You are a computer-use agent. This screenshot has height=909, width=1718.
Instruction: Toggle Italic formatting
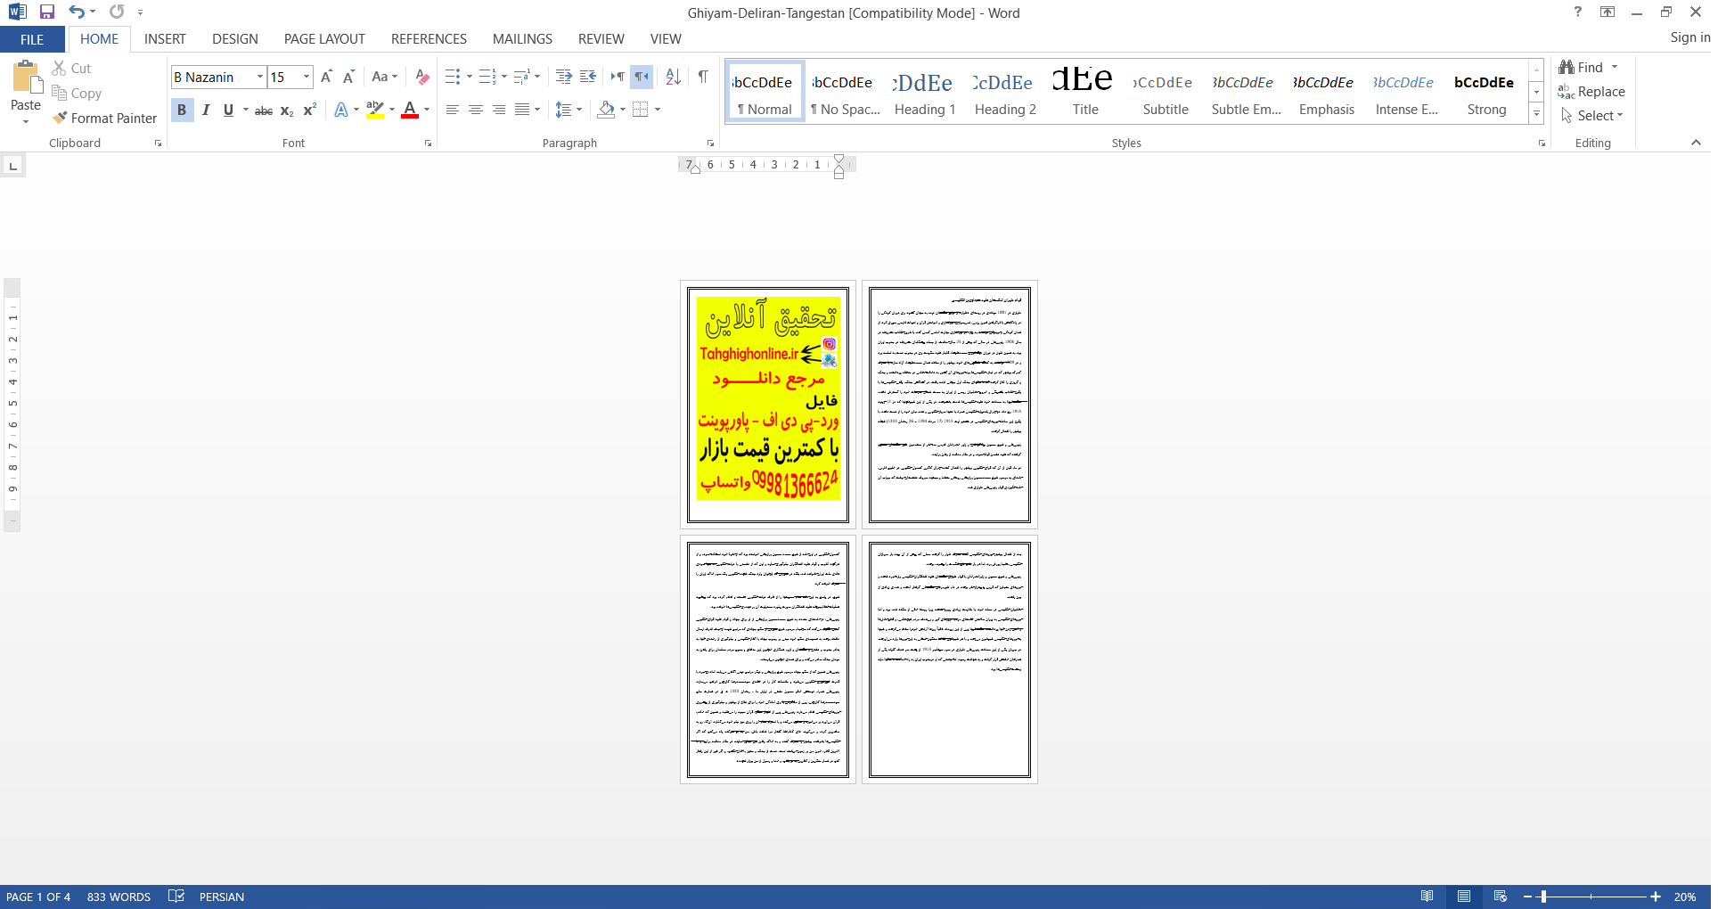[206, 110]
